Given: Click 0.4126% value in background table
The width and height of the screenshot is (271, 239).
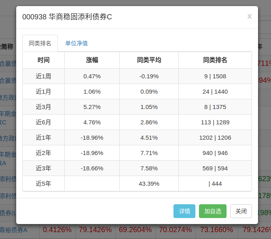Looking at the screenshot, I should point(57,230).
